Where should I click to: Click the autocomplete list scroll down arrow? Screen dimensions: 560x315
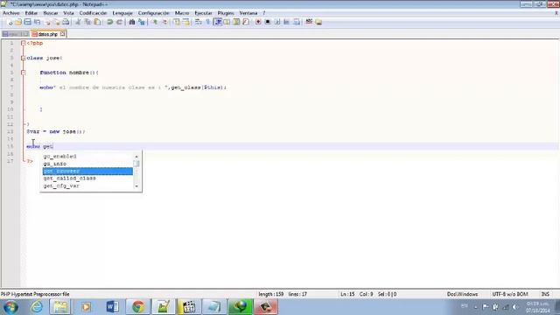[x=136, y=186]
